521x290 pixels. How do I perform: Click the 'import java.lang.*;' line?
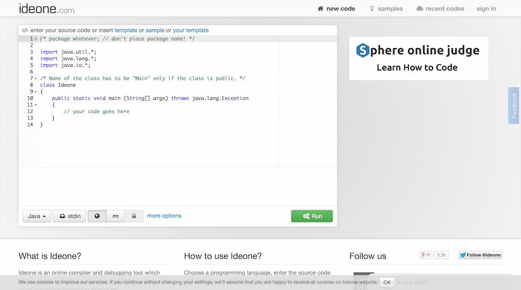(x=68, y=59)
